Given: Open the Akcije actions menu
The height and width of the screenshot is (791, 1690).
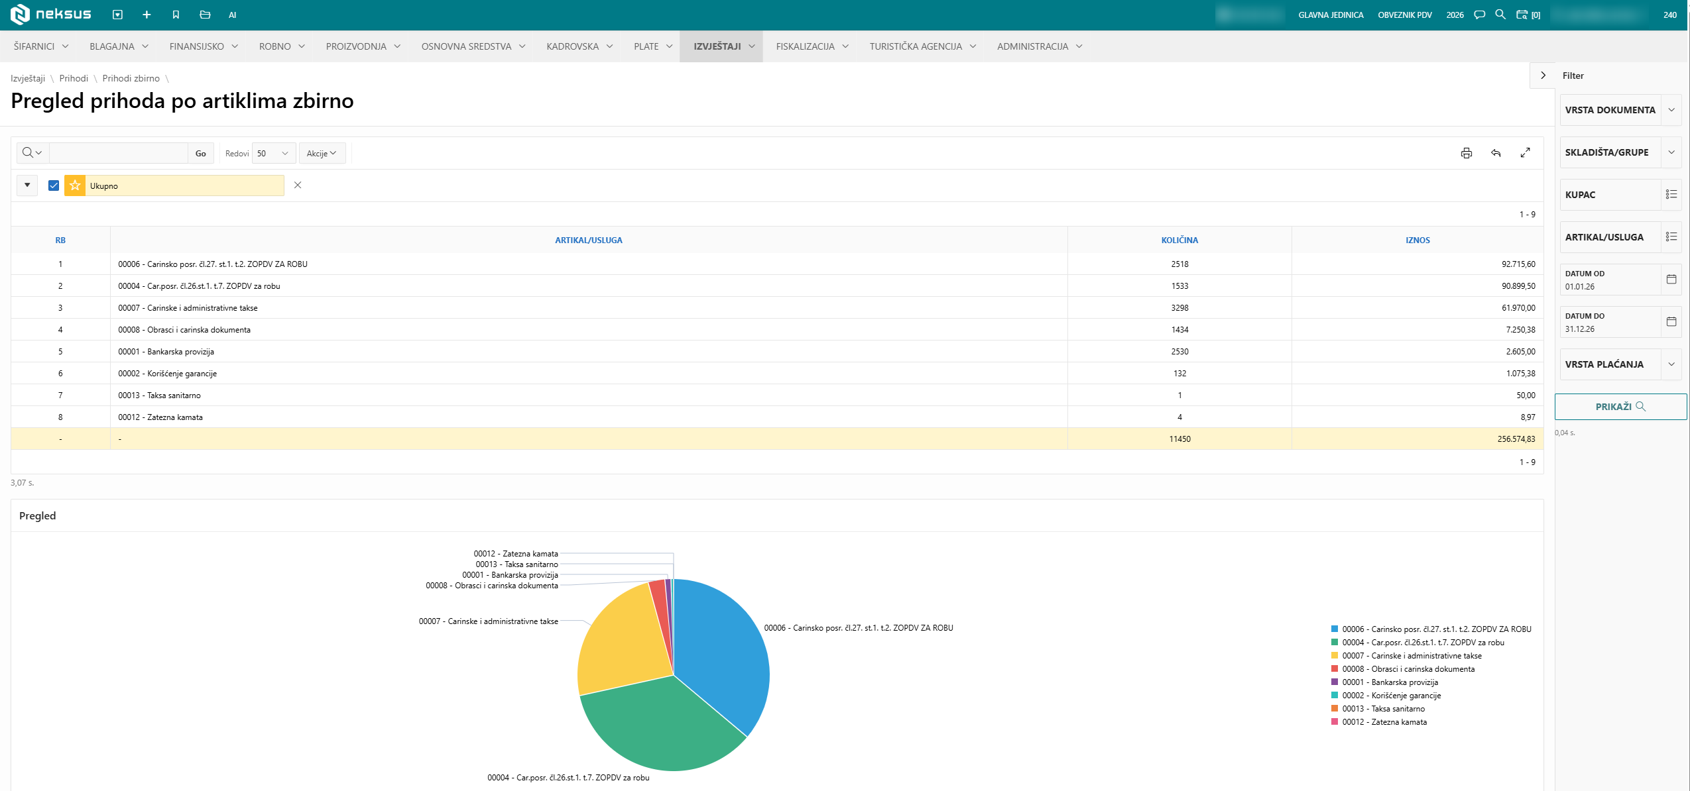Looking at the screenshot, I should [322, 153].
